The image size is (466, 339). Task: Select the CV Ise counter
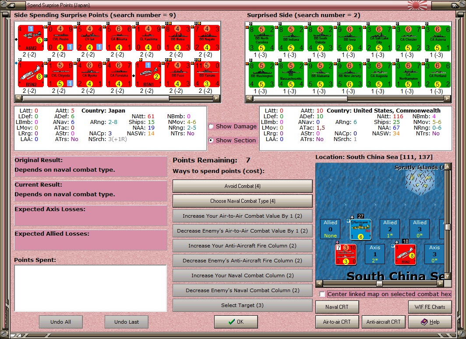[x=90, y=38]
